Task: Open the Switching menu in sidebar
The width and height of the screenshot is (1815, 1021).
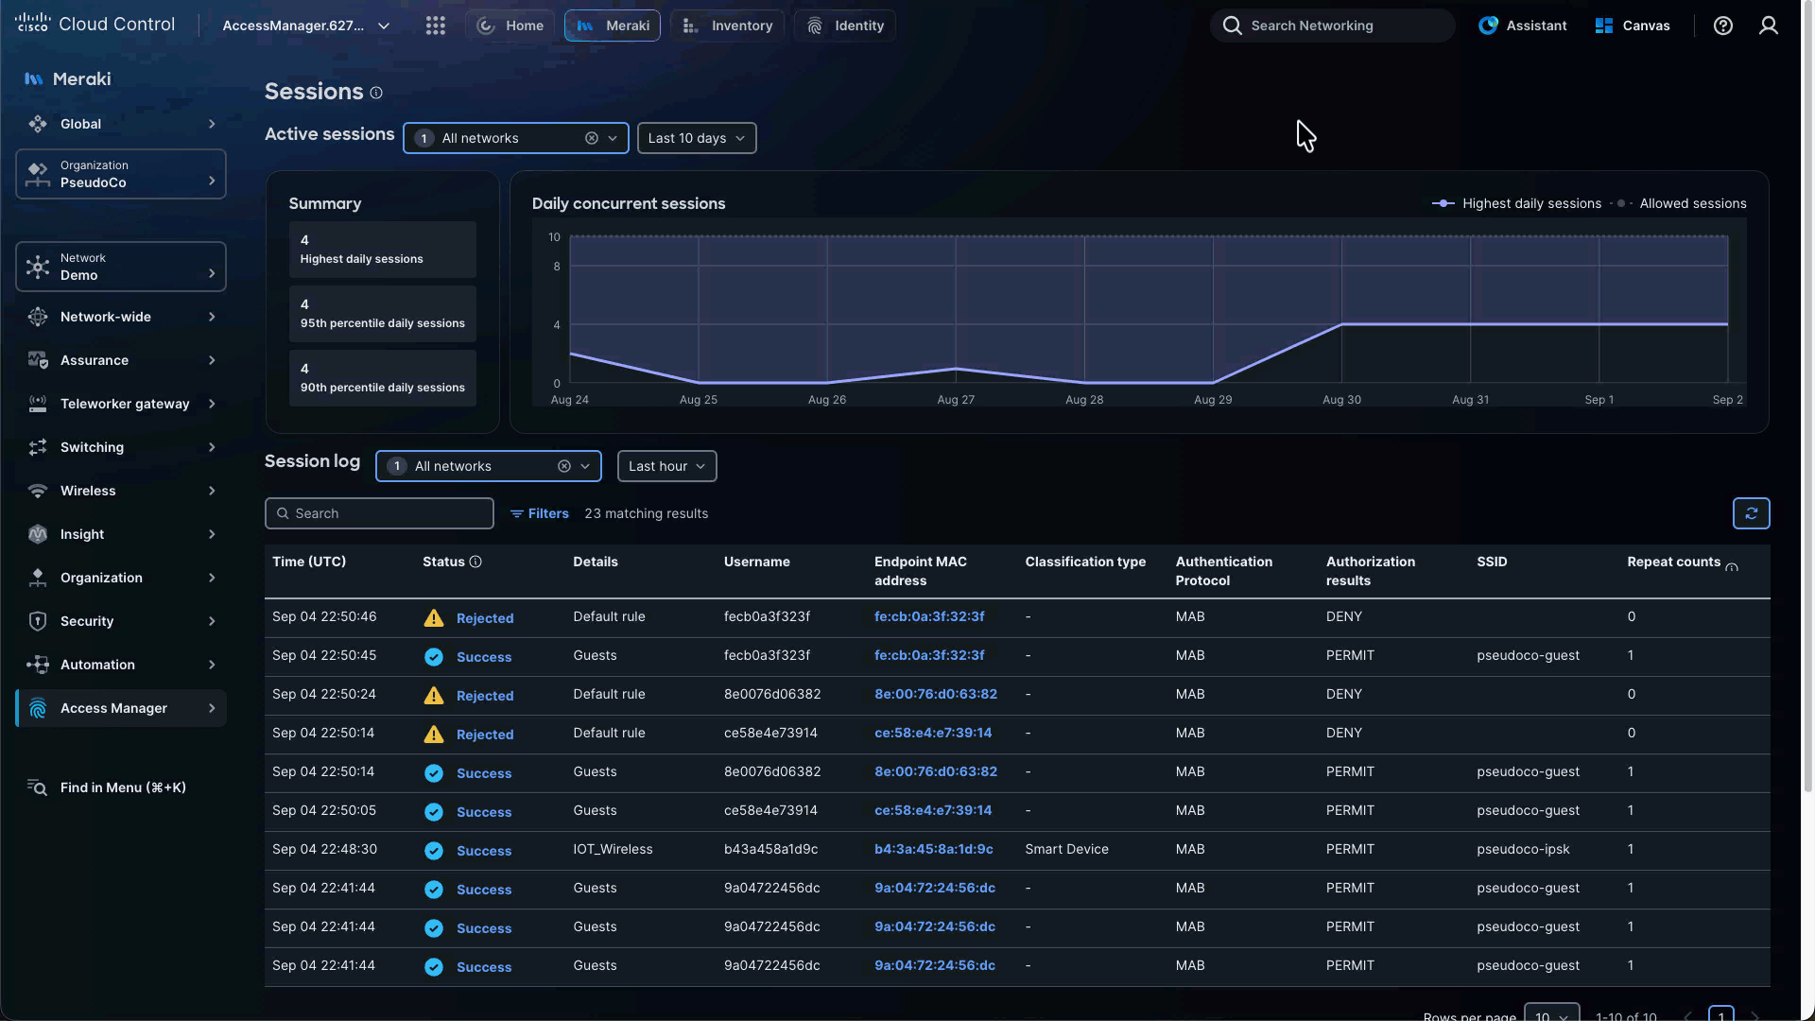Action: 121,447
